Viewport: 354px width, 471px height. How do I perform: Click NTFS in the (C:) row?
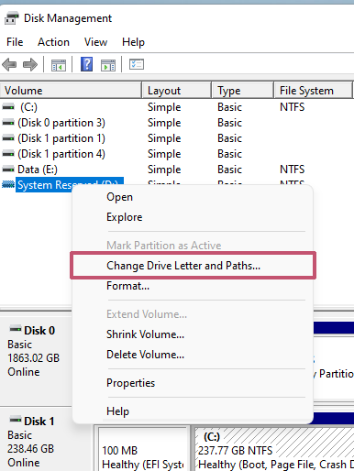[x=292, y=107]
